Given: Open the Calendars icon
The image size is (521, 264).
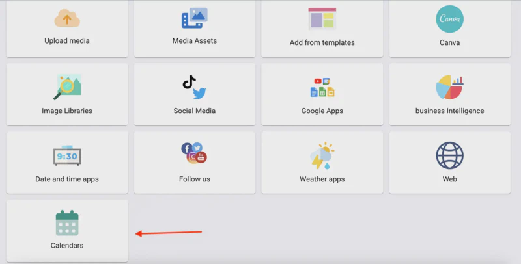Looking at the screenshot, I should tap(67, 223).
